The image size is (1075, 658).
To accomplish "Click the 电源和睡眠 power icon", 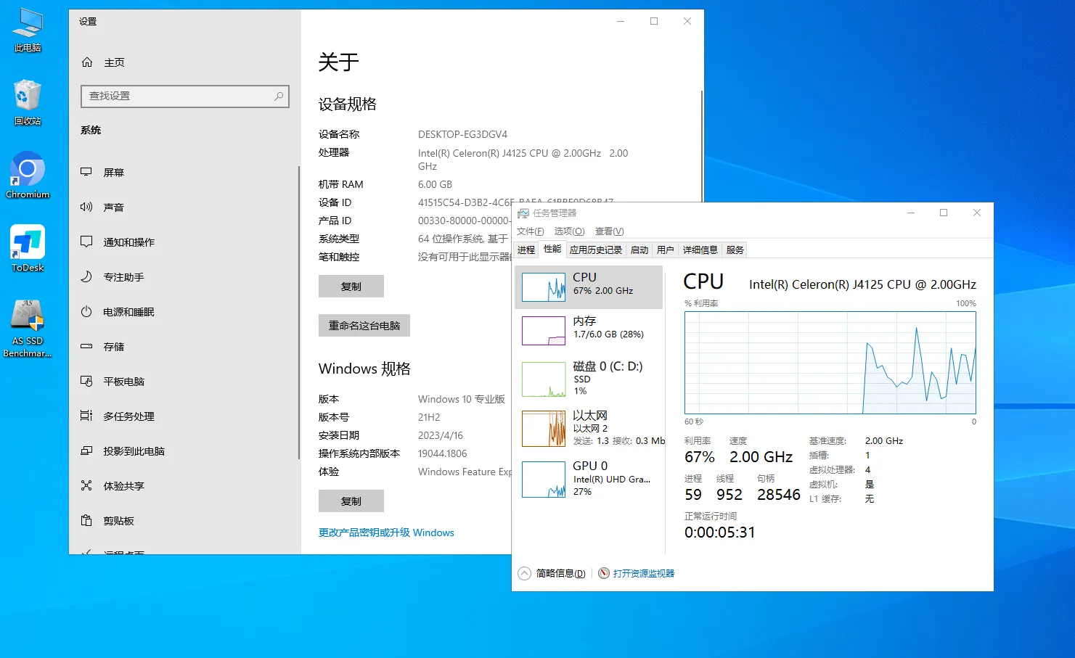I will (x=86, y=311).
